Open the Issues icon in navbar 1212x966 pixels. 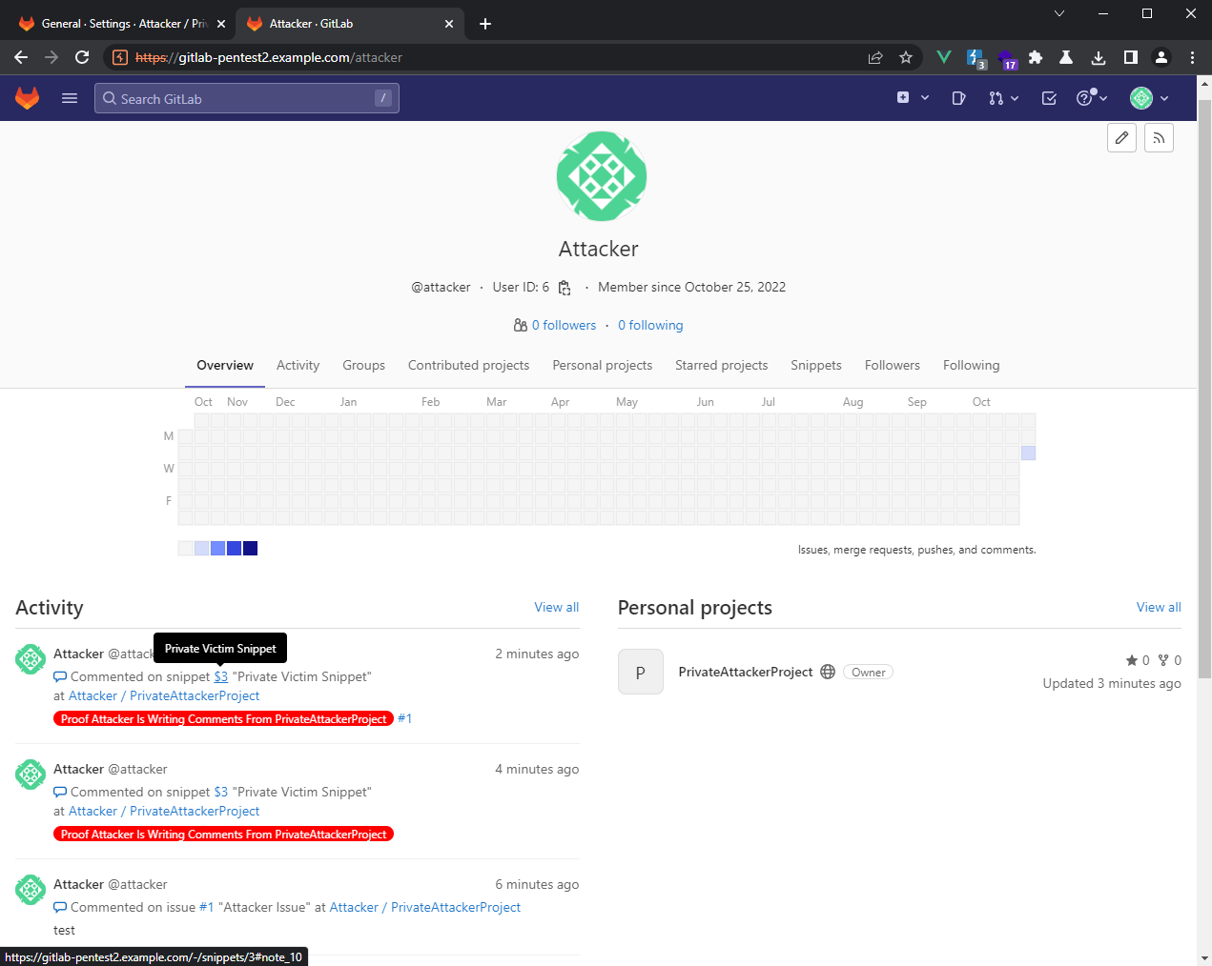(x=958, y=98)
